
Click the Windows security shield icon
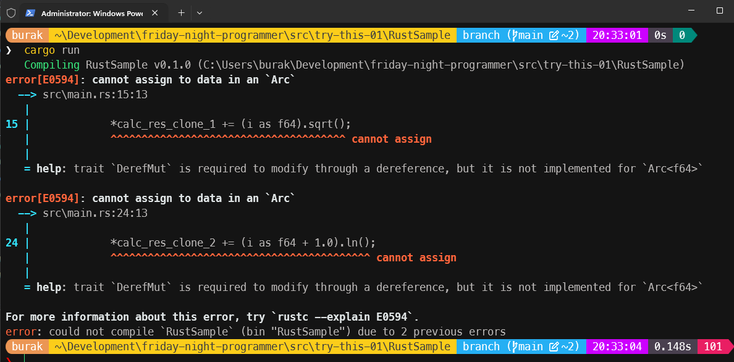point(11,12)
